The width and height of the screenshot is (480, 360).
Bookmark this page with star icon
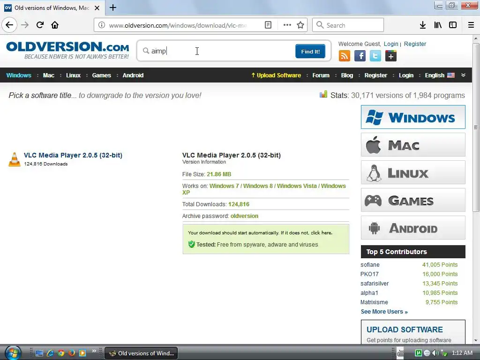click(x=300, y=25)
